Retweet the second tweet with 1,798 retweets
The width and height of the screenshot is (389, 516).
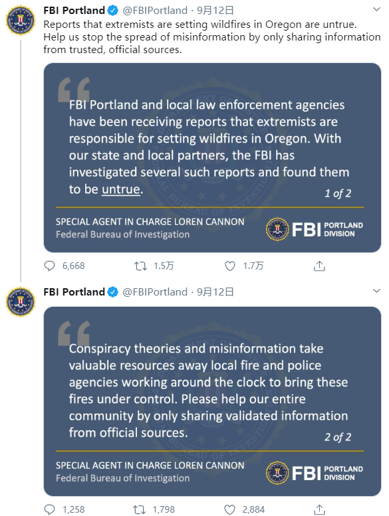pos(140,509)
